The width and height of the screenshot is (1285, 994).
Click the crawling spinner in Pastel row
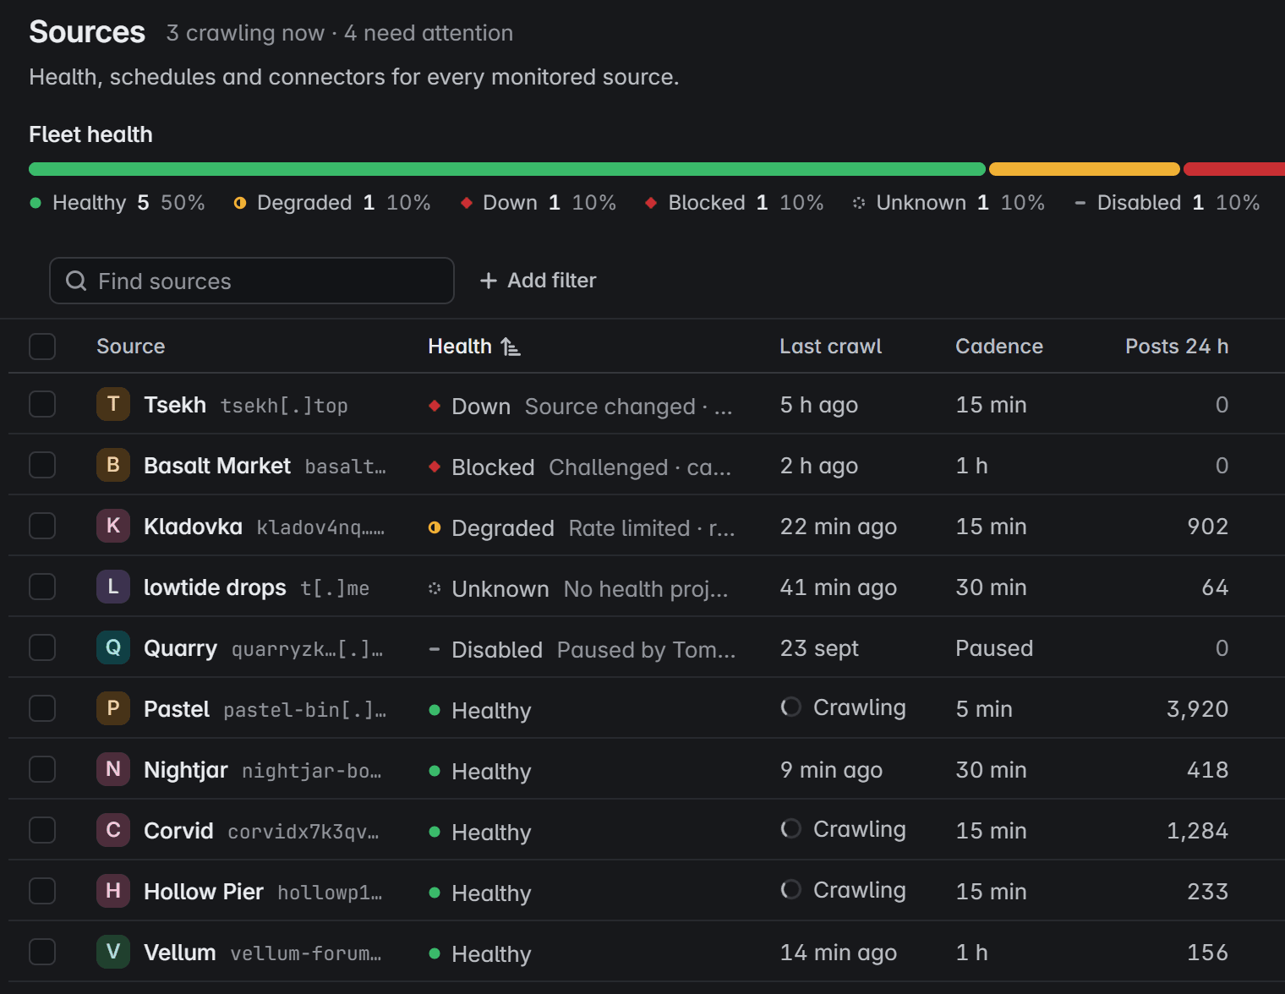coord(790,707)
